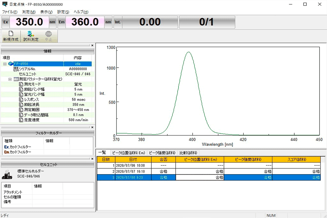Select the FP-8550 instrument icon
Viewport: 327px width, 218px height.
[x=10, y=64]
